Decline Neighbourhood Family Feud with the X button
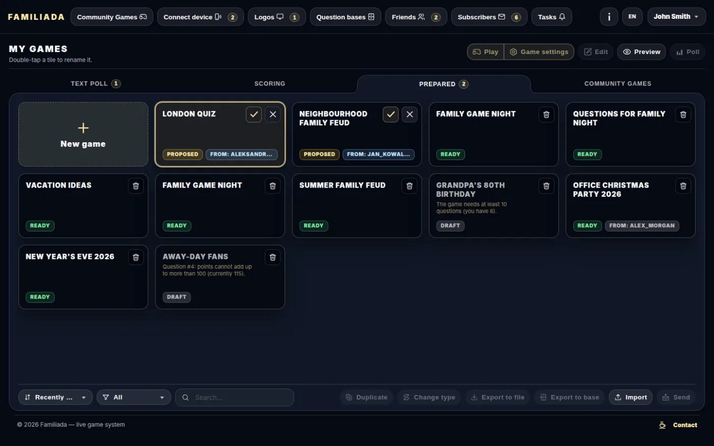This screenshot has width=714, height=446. (410, 115)
